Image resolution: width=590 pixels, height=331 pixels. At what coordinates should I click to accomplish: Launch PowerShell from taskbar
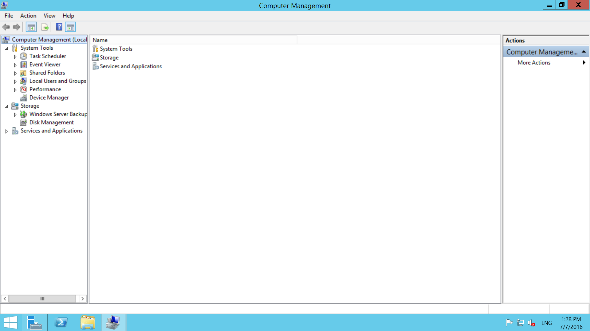pos(61,322)
